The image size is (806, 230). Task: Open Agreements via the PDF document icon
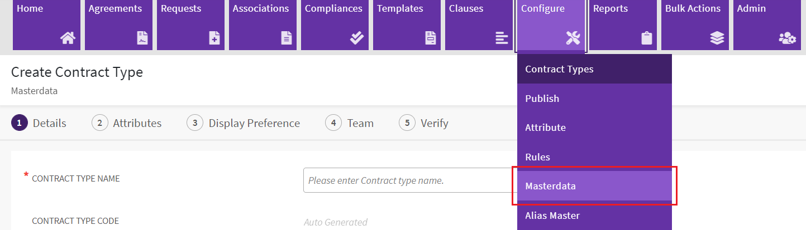pos(142,38)
